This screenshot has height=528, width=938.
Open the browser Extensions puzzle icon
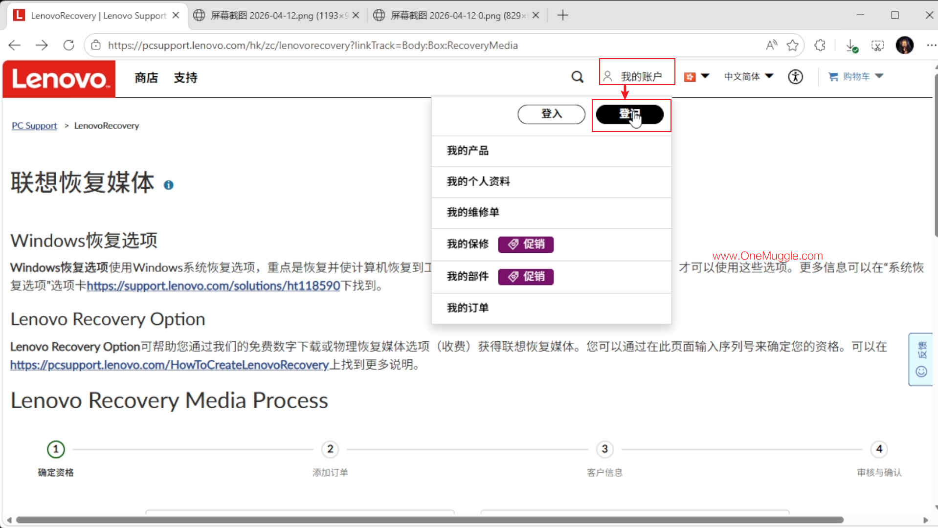click(820, 45)
